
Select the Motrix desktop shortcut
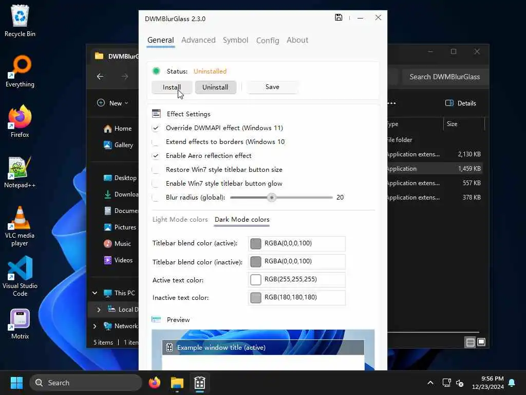pyautogui.click(x=20, y=324)
